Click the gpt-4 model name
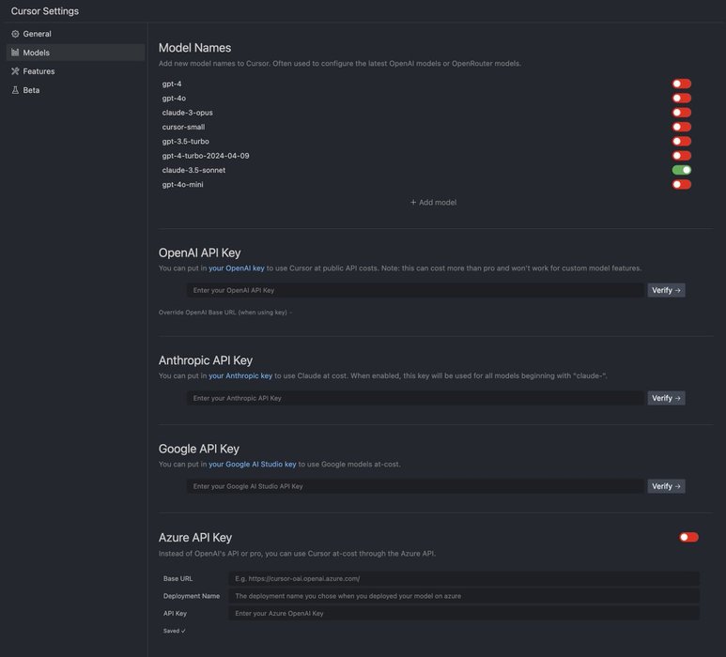The width and height of the screenshot is (726, 657). (x=172, y=84)
